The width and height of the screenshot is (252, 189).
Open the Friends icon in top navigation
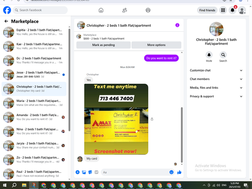coord(124,10)
